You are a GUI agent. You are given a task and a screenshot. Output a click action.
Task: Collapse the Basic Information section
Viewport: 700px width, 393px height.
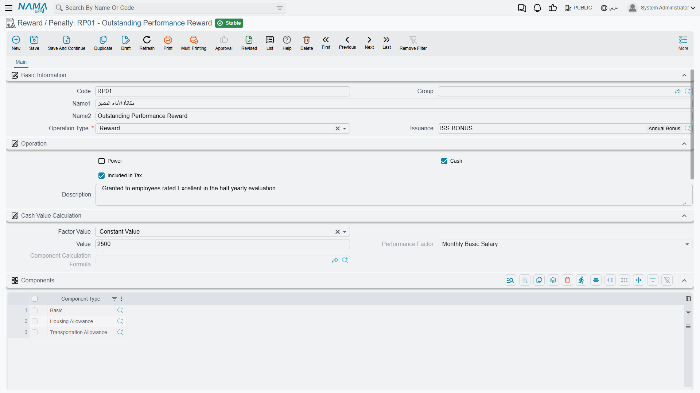tap(684, 75)
